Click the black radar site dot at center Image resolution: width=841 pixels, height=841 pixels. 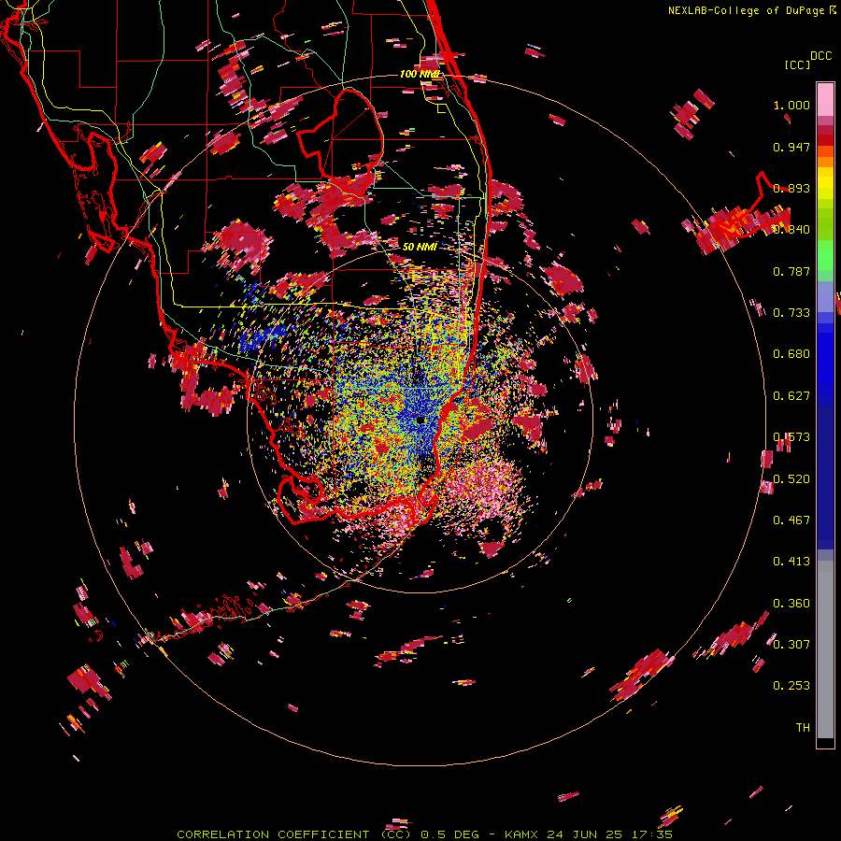pos(420,420)
